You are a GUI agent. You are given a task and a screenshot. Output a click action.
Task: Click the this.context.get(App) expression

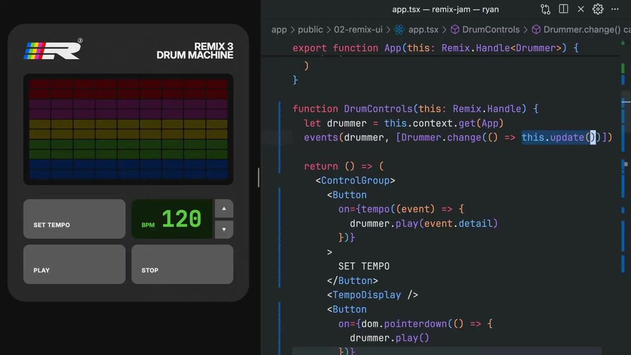pos(444,123)
